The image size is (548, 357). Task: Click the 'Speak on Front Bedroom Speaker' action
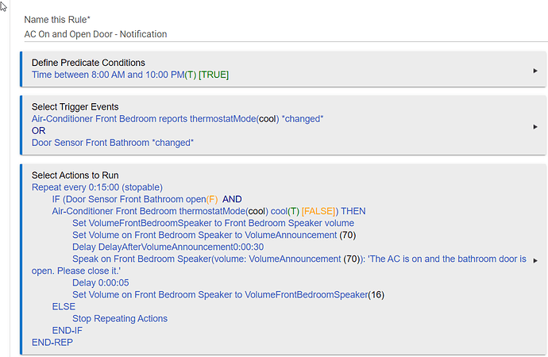[x=279, y=265]
